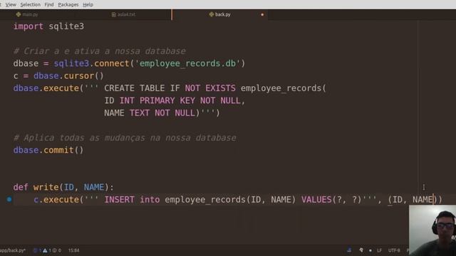Image resolution: width=456 pixels, height=256 pixels.
Task: Click the comment 'Criar a e ativa a nossa database'
Action: 100,51
